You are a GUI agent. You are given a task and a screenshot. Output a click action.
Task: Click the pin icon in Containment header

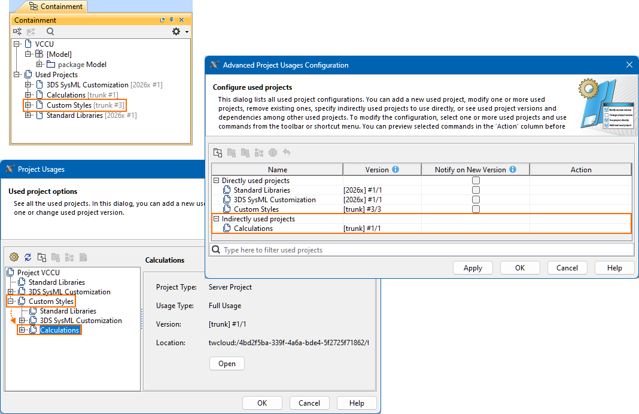point(171,20)
